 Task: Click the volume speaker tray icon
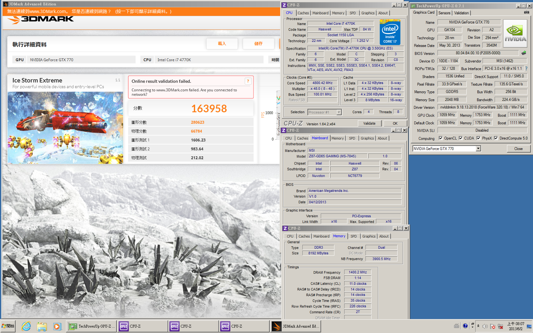click(x=485, y=326)
